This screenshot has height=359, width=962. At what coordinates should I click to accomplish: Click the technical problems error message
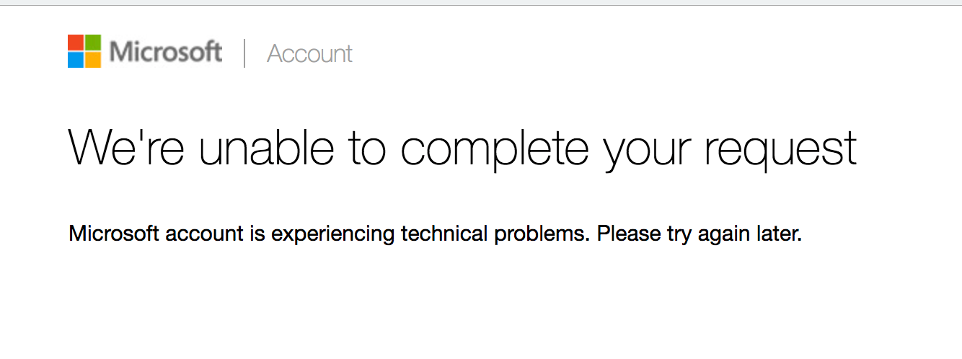point(435,235)
